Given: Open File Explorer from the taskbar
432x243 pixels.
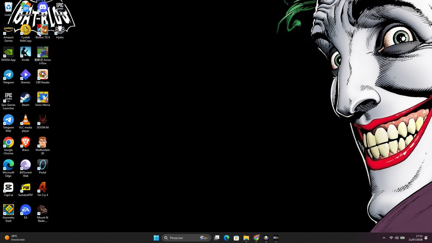Looking at the screenshot, I should [x=246, y=238].
